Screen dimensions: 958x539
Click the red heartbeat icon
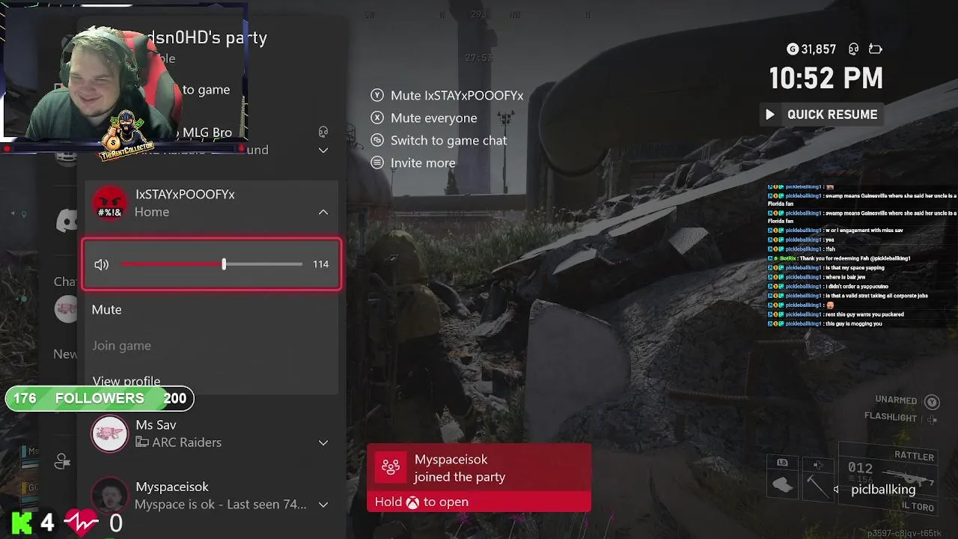81,522
